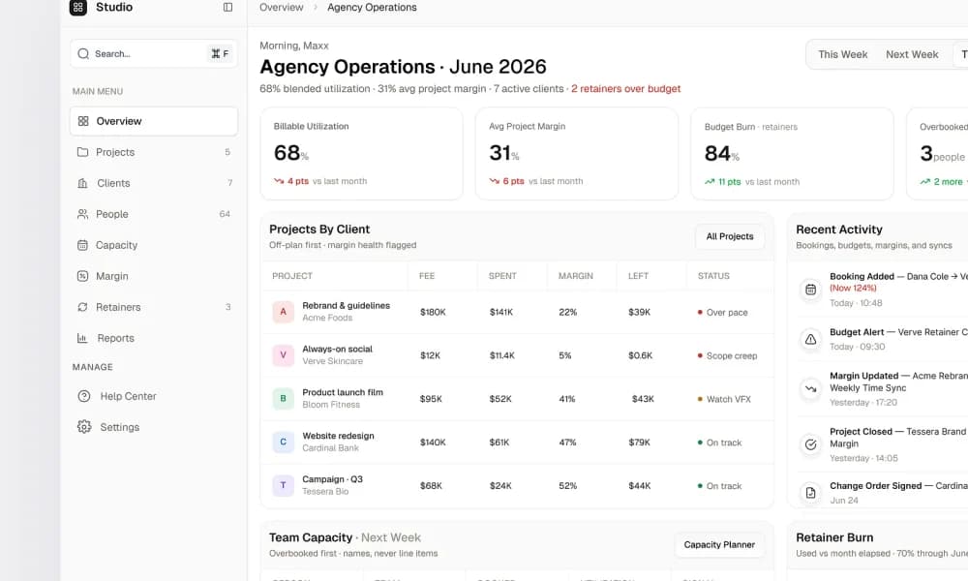Click the STATUS column header
Image resolution: width=968 pixels, height=581 pixels.
(713, 276)
